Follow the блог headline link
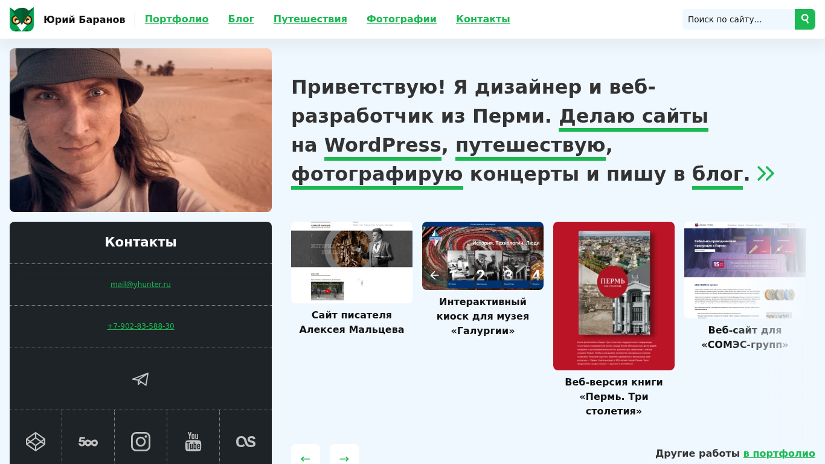This screenshot has height=464, width=825. click(717, 174)
